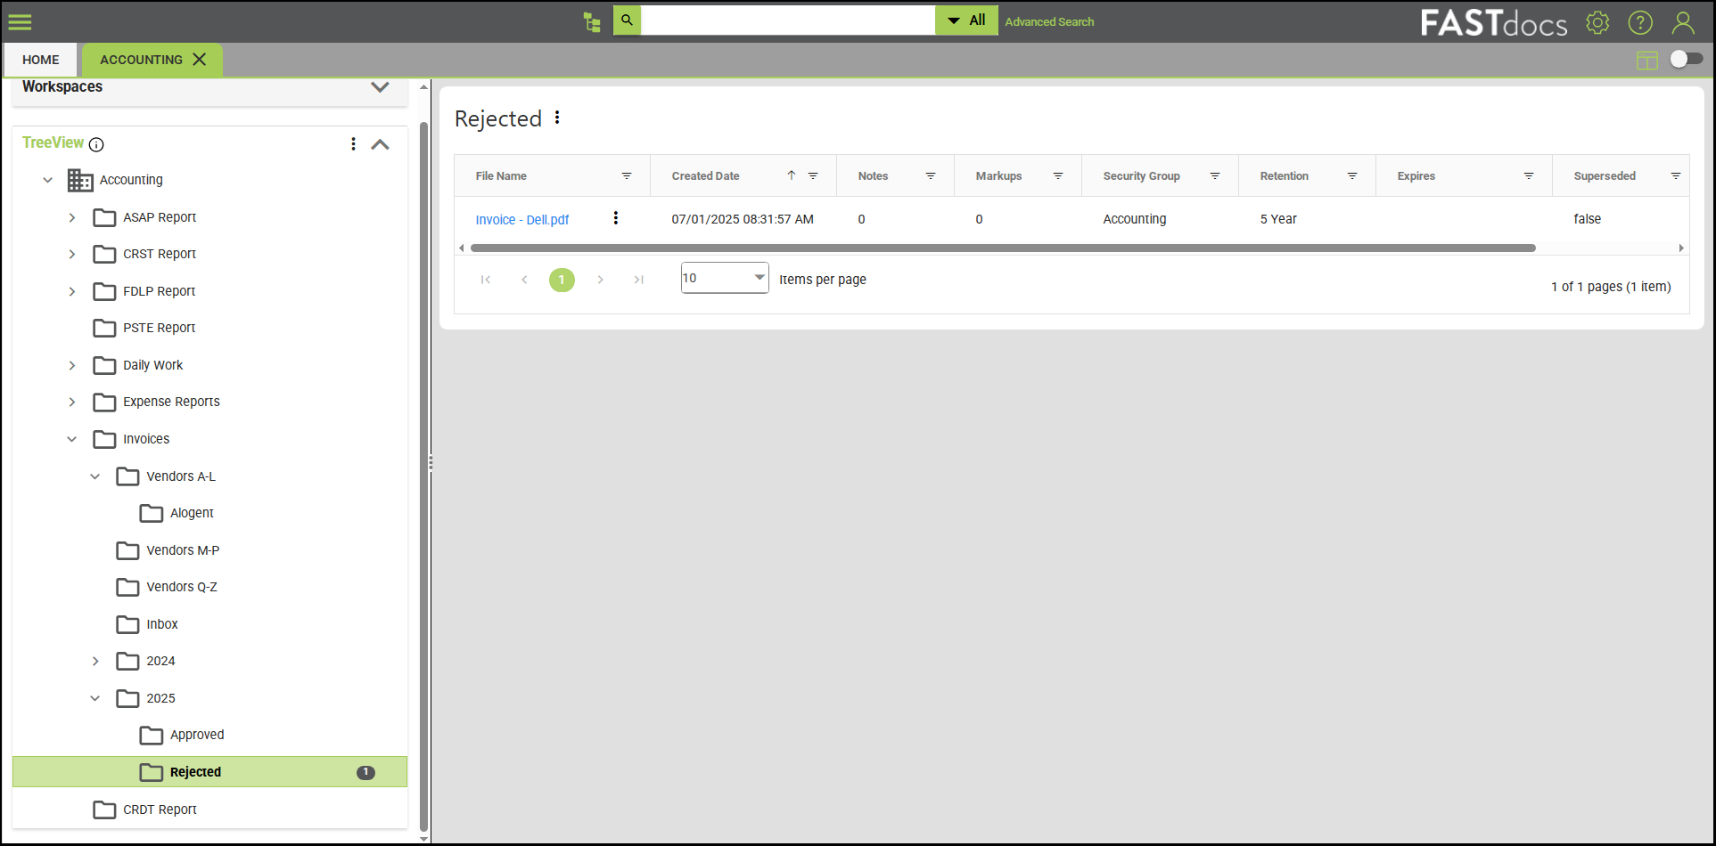Switch to the HOME tab
Image resolution: width=1716 pixels, height=846 pixels.
point(41,60)
